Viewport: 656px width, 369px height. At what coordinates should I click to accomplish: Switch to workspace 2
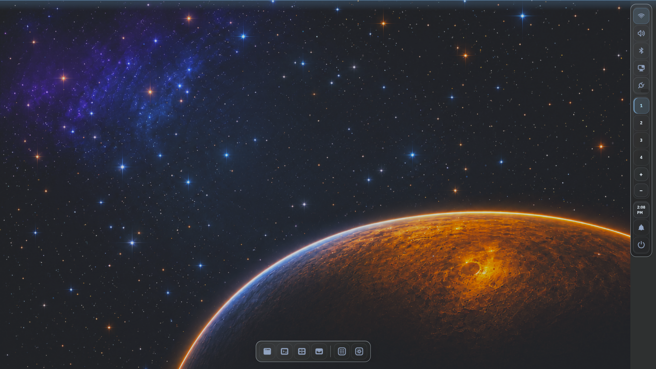[641, 123]
